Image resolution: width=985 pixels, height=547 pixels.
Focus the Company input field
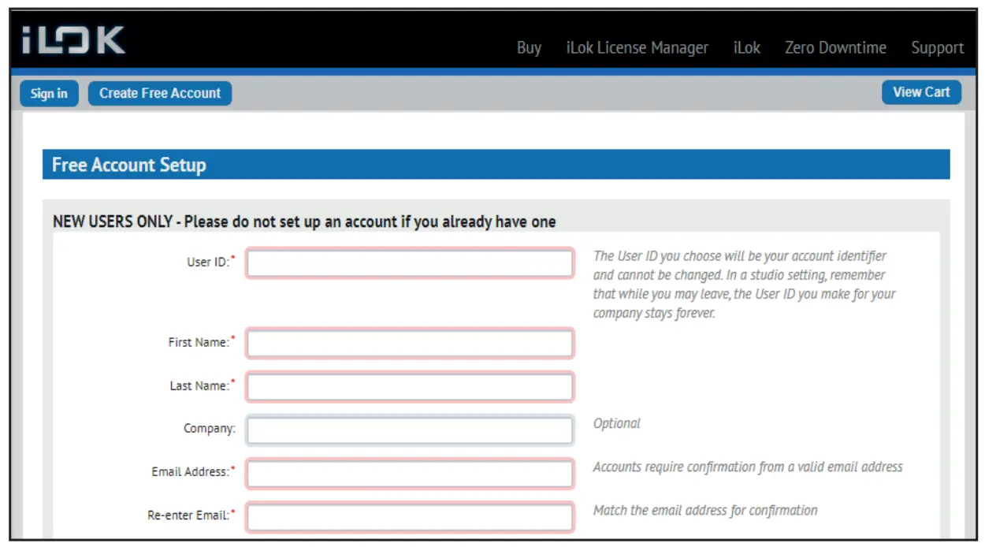pos(410,430)
